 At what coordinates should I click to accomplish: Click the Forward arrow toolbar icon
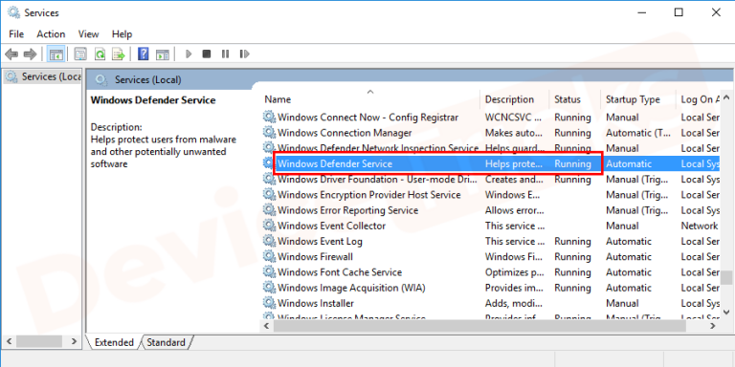30,54
